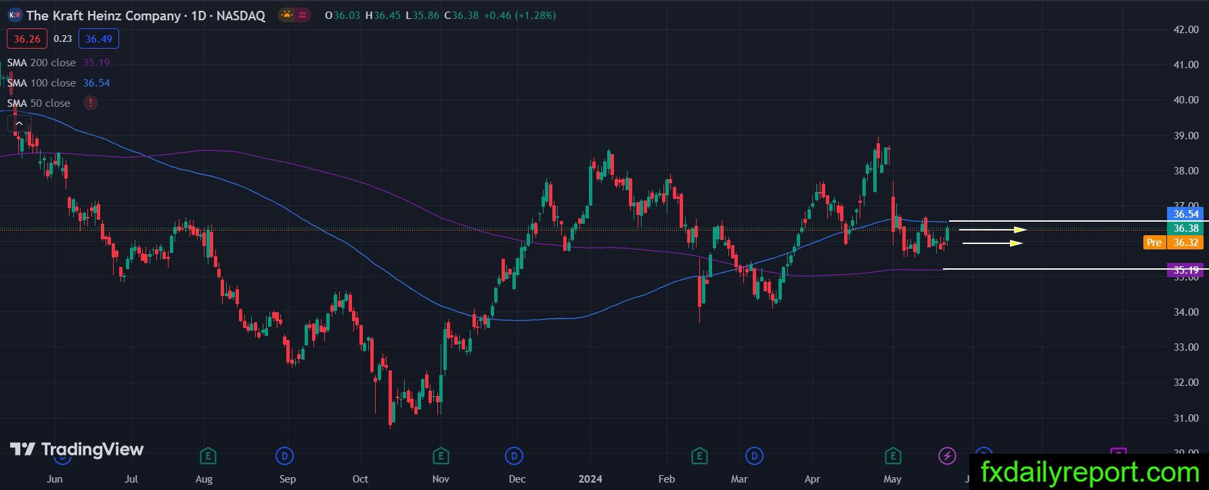The width and height of the screenshot is (1209, 490).
Task: Click the pink wavy data status icon
Action: (x=303, y=15)
